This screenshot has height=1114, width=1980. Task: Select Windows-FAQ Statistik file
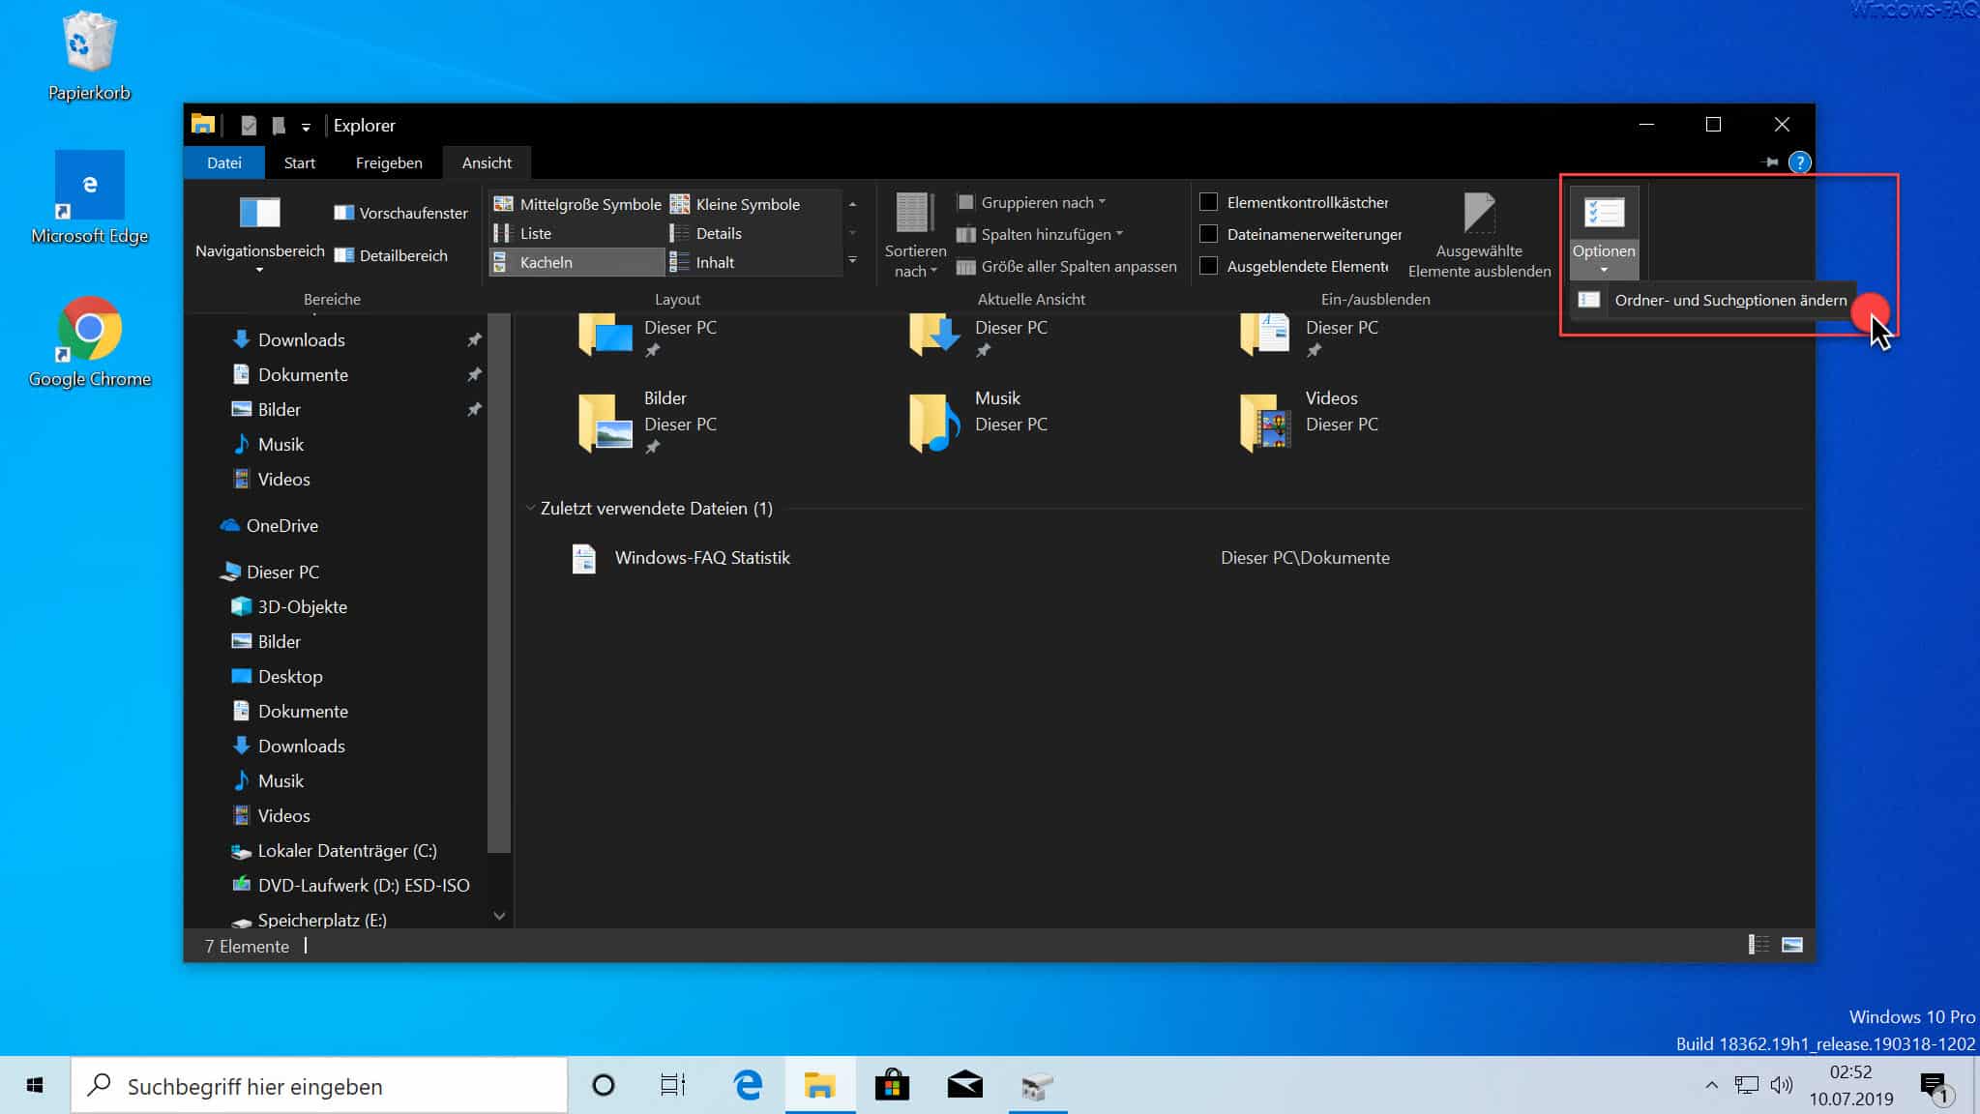click(702, 558)
